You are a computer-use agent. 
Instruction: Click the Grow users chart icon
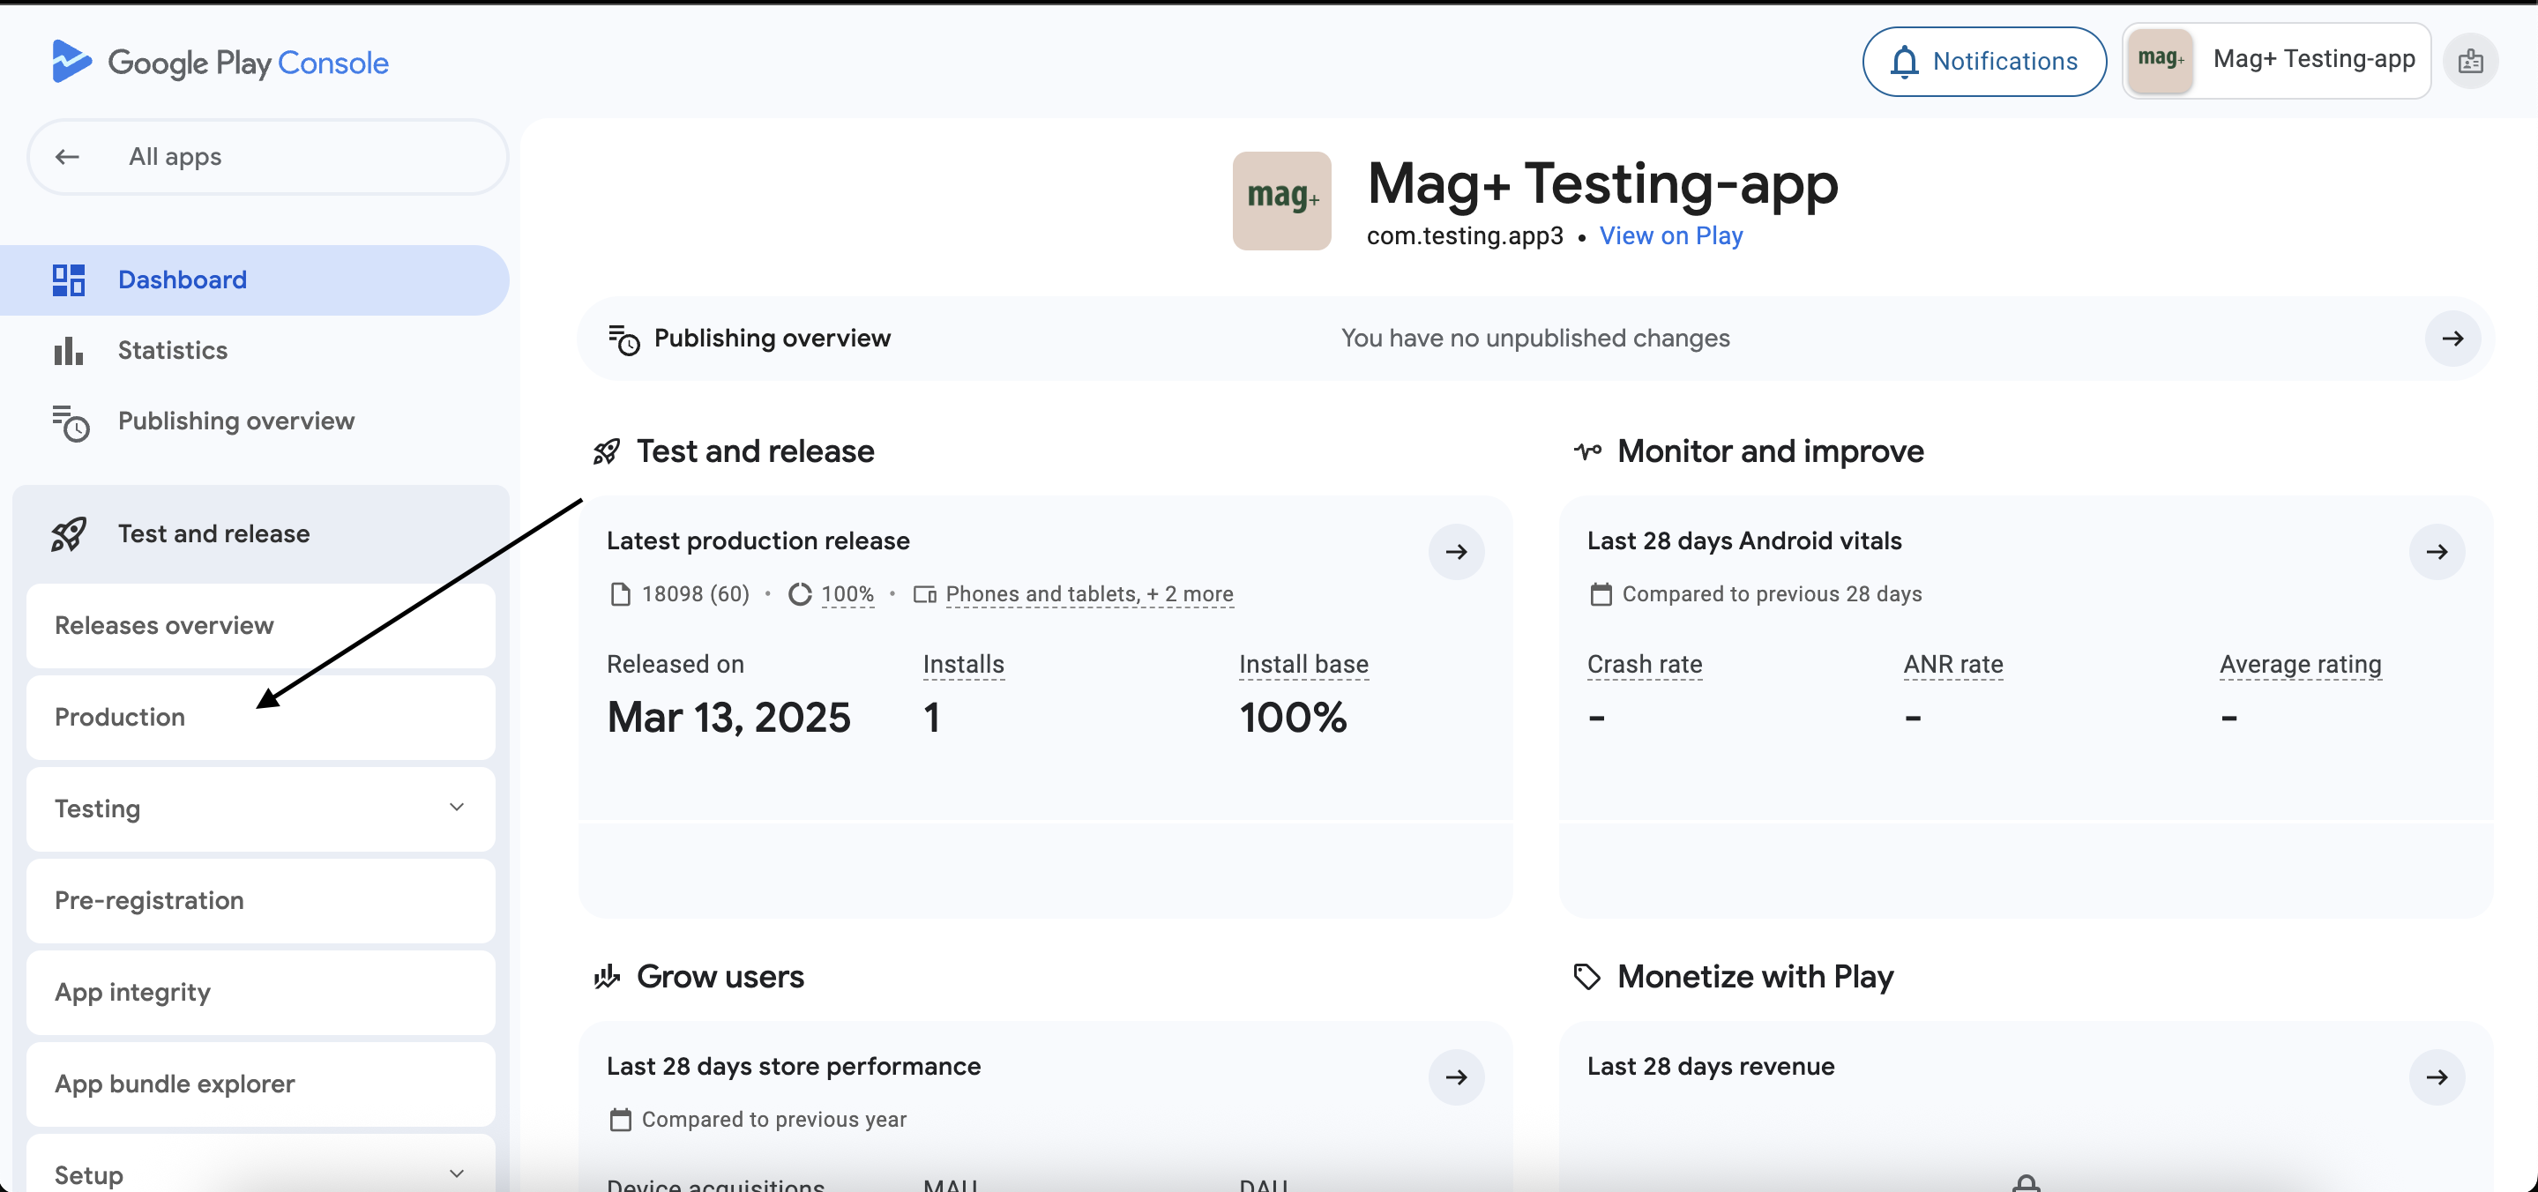[607, 977]
